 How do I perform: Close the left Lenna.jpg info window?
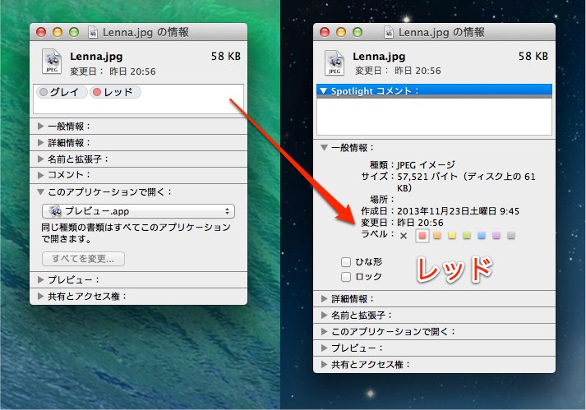(x=41, y=33)
